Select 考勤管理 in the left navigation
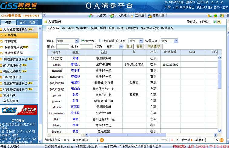 point(11,41)
